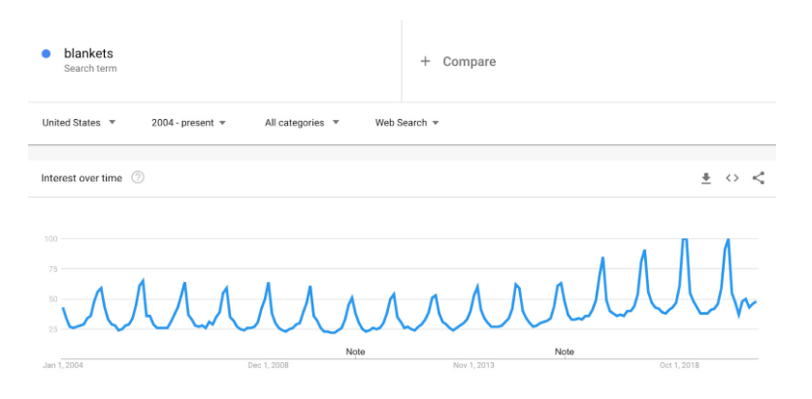Expand the All categories dropdown
This screenshot has height=399, width=812.
[302, 123]
